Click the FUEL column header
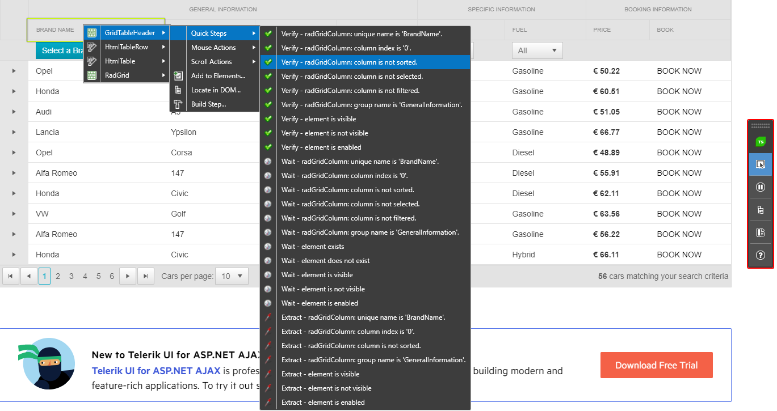777x411 pixels. tap(519, 29)
